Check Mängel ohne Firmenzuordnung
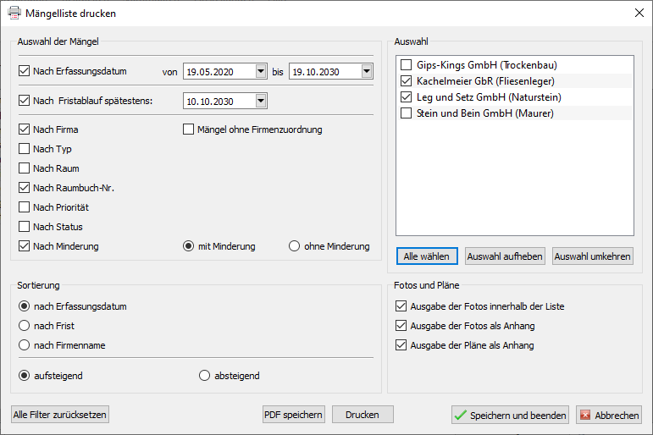This screenshot has height=435, width=653. [x=189, y=129]
